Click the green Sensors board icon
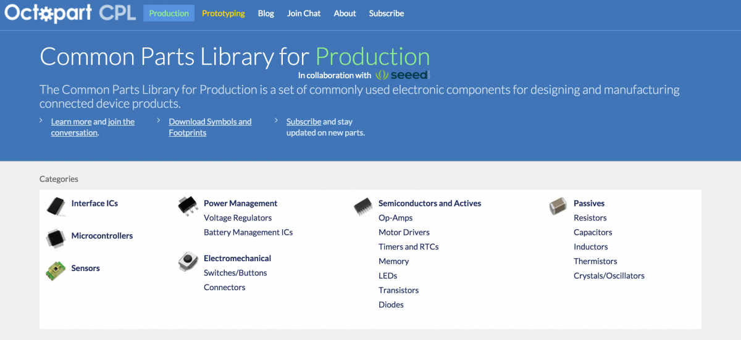 [x=56, y=270]
